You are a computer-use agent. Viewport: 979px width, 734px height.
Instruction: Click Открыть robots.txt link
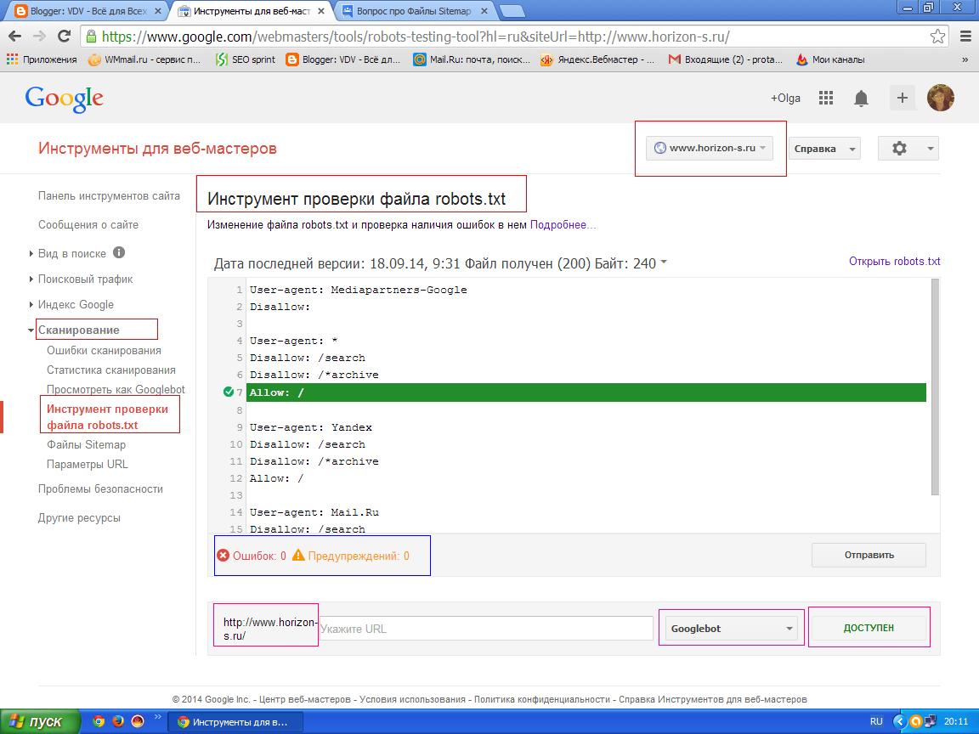894,262
